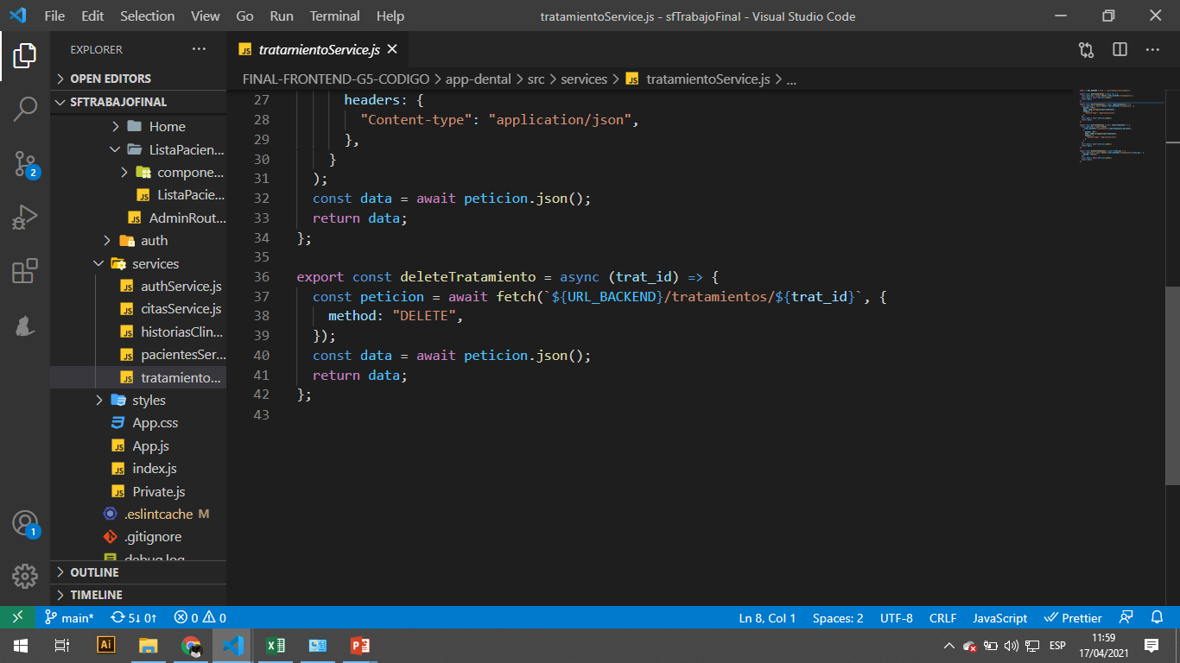Open the Extensions view
1180x663 pixels.
[x=25, y=271]
